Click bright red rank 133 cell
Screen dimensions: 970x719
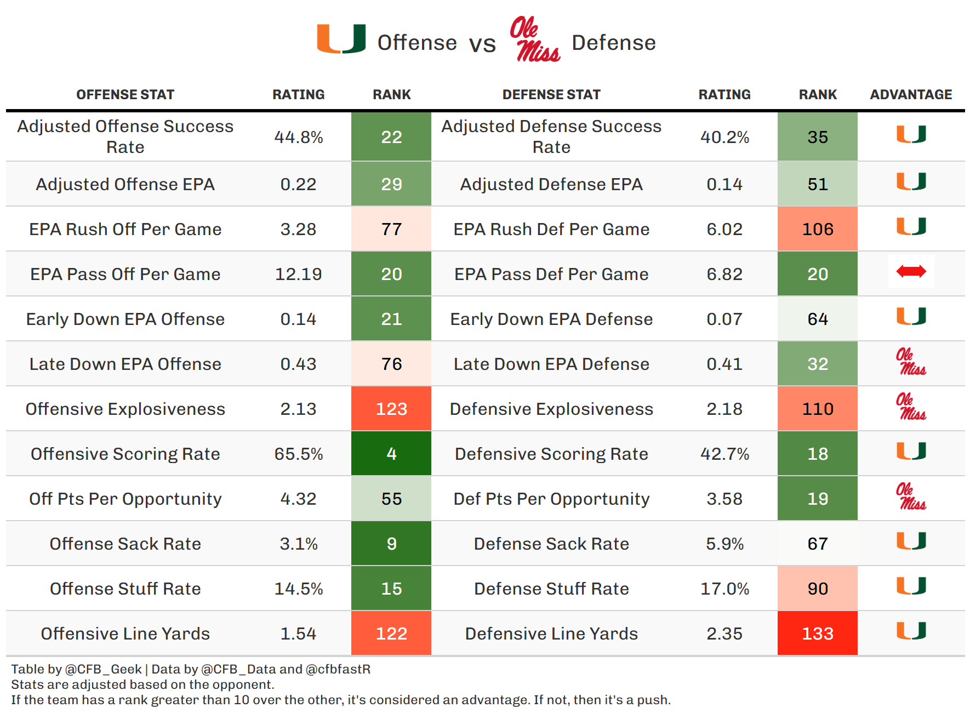(x=818, y=634)
